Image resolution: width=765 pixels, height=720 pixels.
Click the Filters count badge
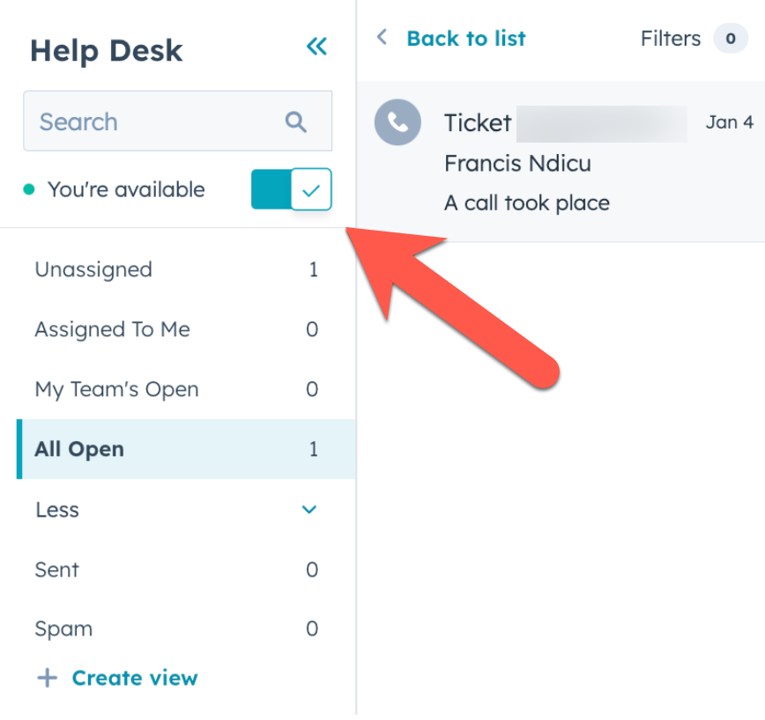(730, 39)
